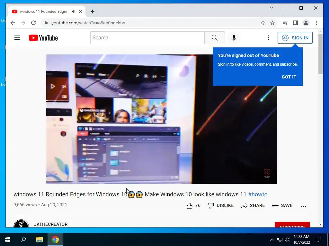This screenshot has height=246, width=329.
Task: Focus the YouTube Search field
Action: coord(147,38)
